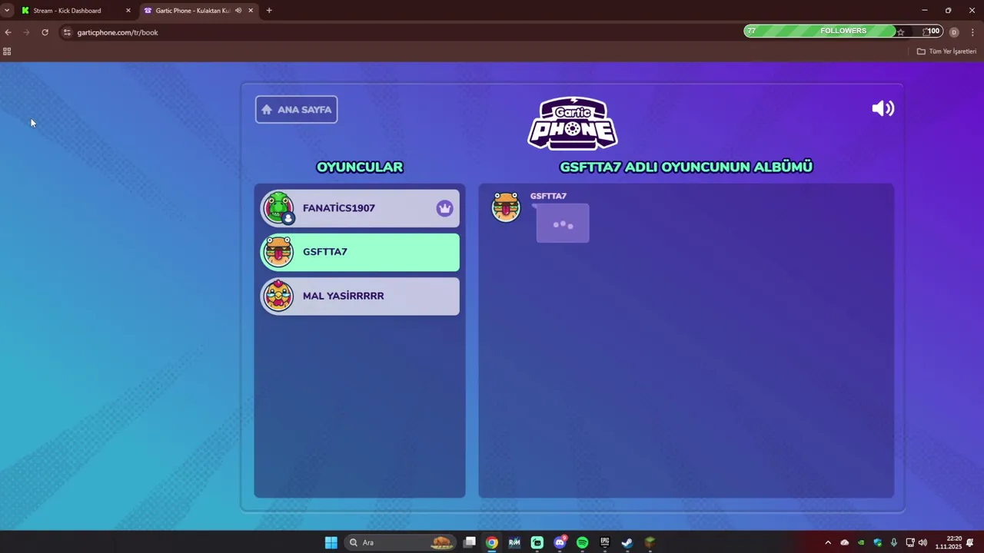Show hidden system tray icons

[828, 542]
